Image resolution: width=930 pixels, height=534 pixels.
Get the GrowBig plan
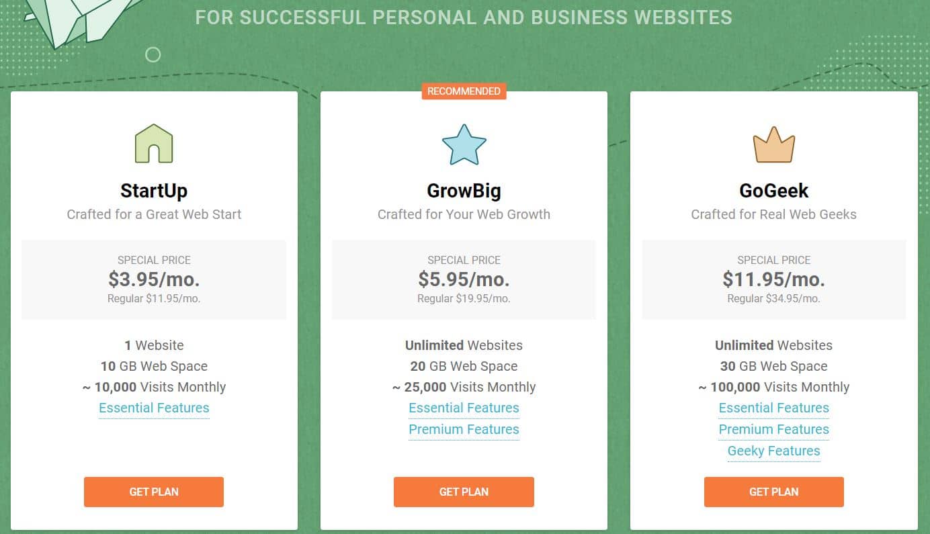pyautogui.click(x=464, y=492)
